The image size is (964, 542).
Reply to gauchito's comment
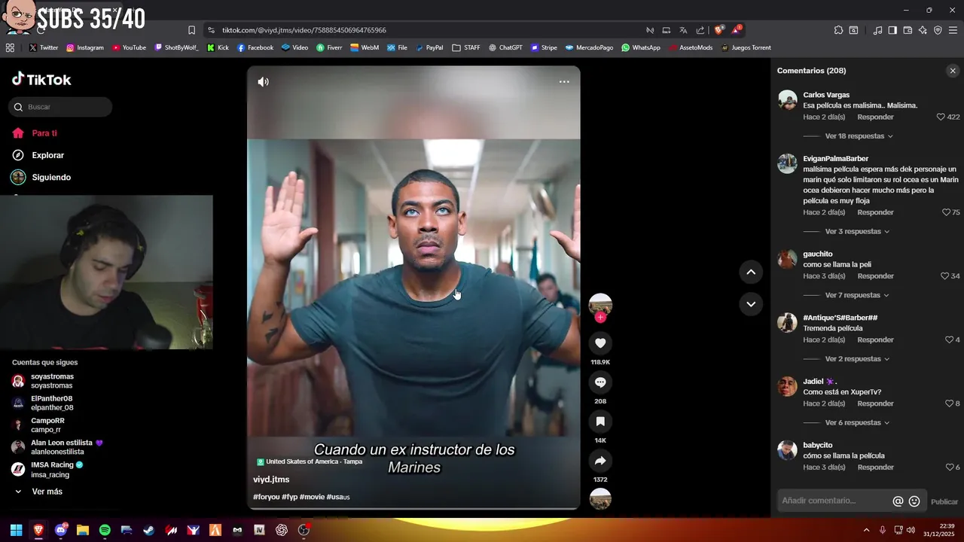tap(875, 276)
